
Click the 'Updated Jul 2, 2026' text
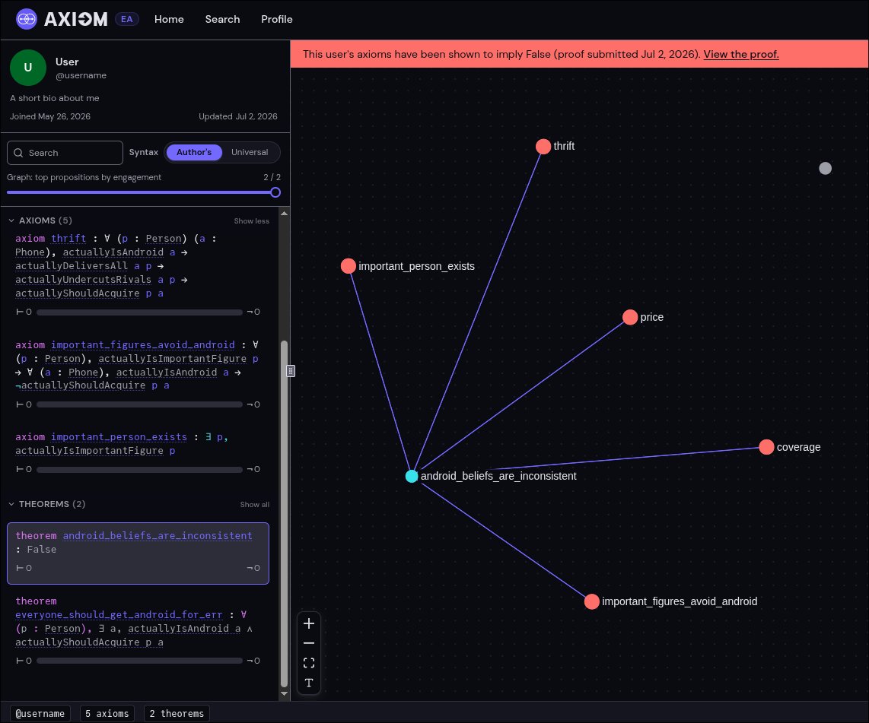[237, 116]
